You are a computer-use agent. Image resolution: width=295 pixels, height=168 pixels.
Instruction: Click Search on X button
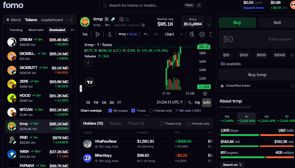(x=233, y=165)
